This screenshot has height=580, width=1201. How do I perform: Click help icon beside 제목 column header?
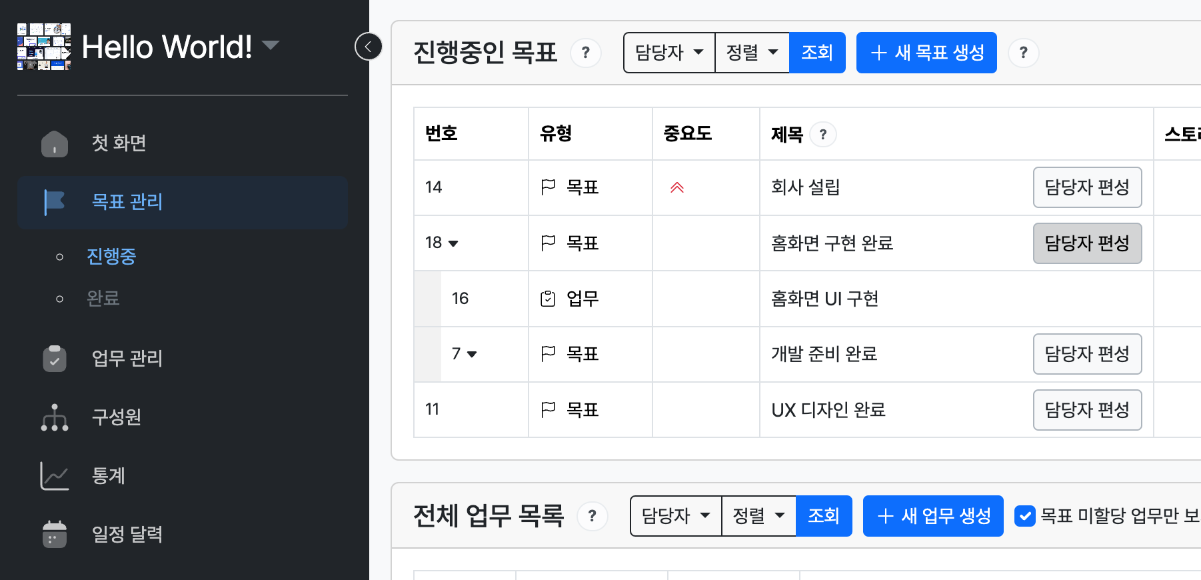pyautogui.click(x=822, y=135)
